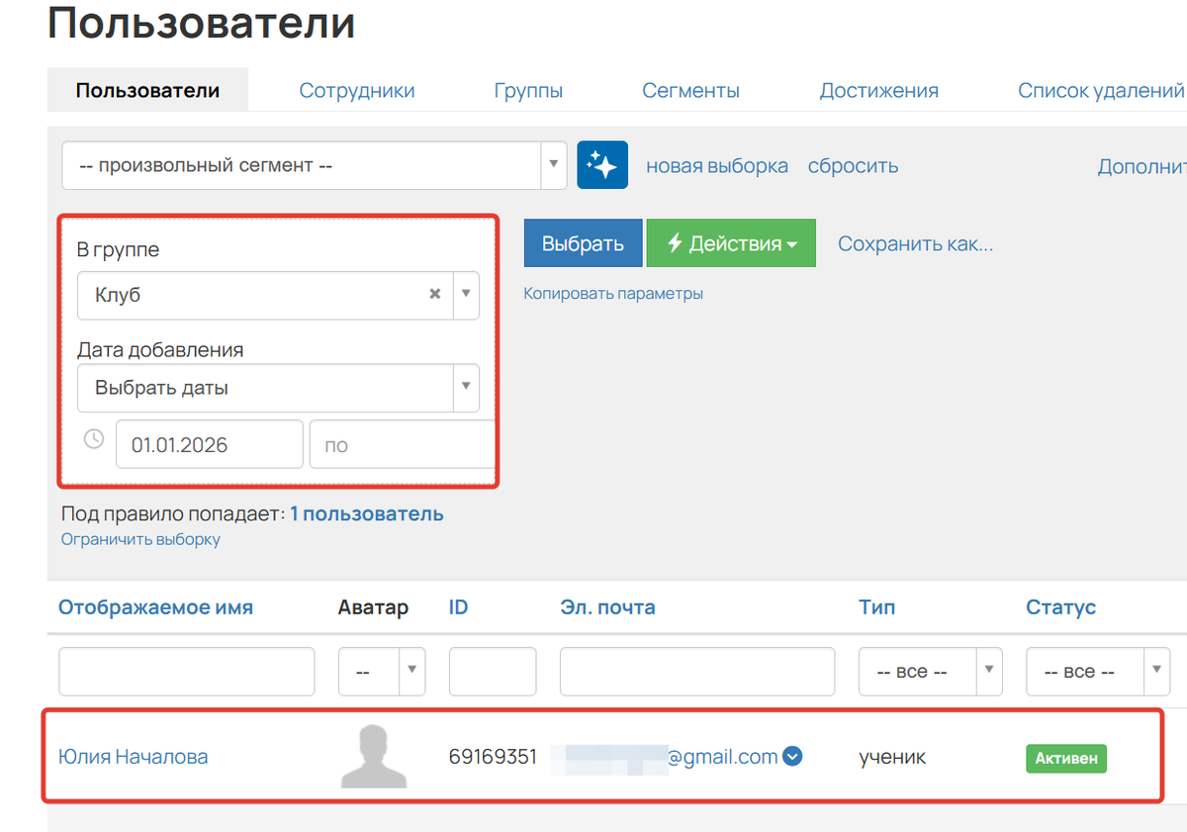The width and height of the screenshot is (1187, 832).
Task: Click the blue Выбрать button
Action: [x=583, y=242]
